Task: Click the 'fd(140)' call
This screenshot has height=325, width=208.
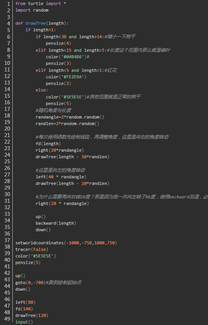Action: (x=24, y=309)
